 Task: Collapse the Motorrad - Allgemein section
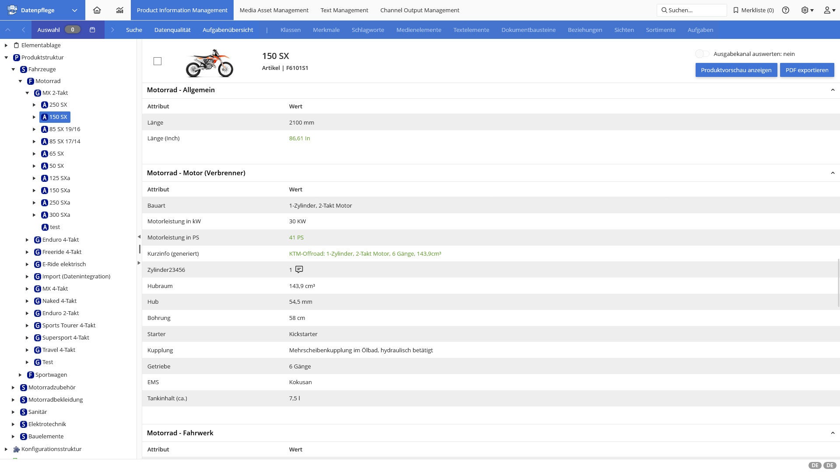click(832, 90)
